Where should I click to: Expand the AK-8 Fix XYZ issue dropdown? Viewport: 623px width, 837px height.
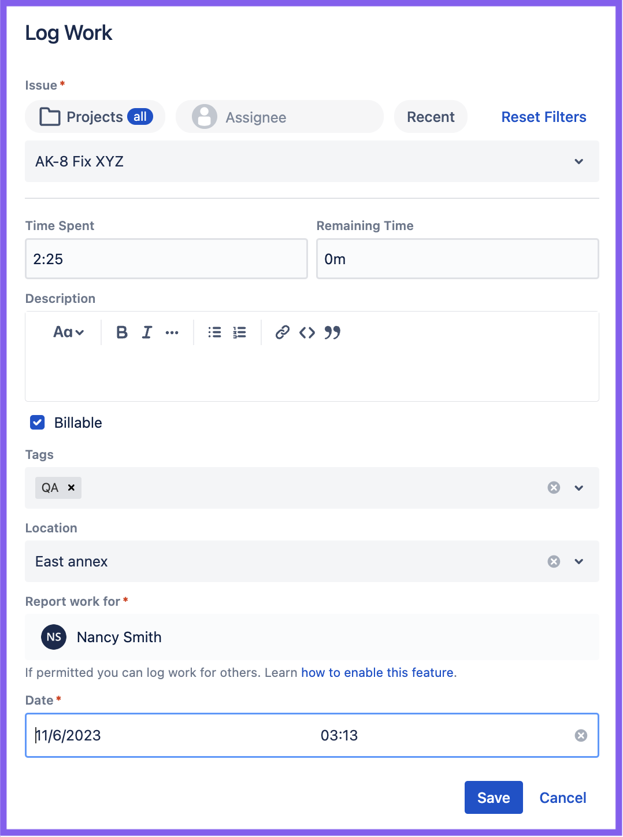[578, 162]
